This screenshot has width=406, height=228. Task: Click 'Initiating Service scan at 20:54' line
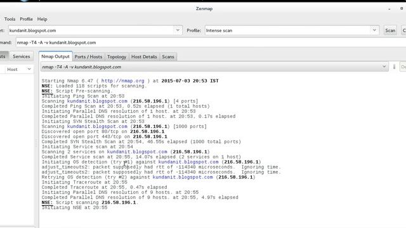[88, 147]
